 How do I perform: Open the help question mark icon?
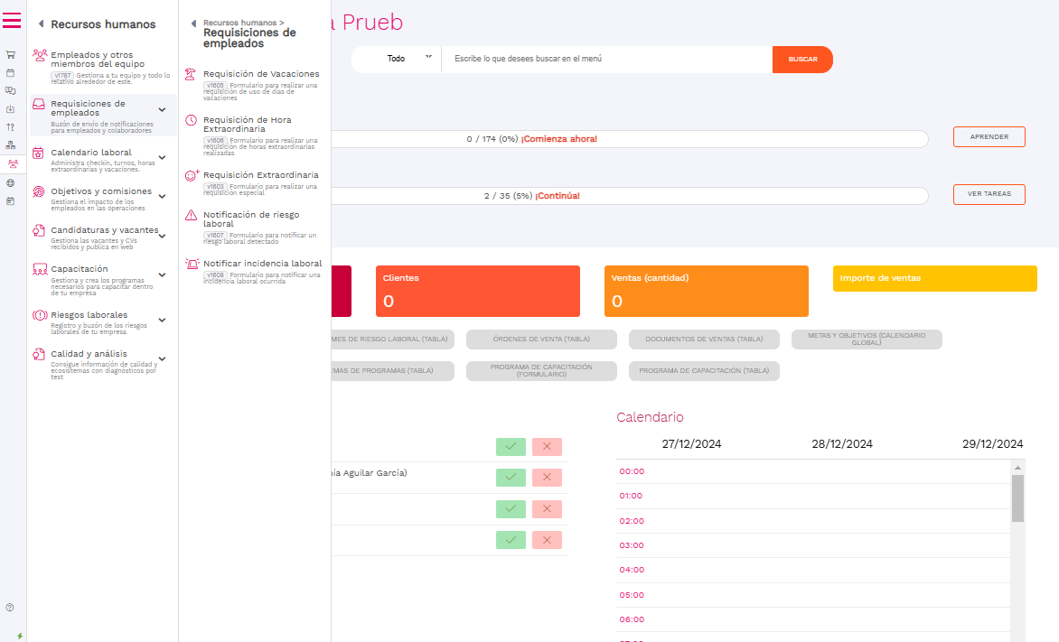click(x=10, y=608)
